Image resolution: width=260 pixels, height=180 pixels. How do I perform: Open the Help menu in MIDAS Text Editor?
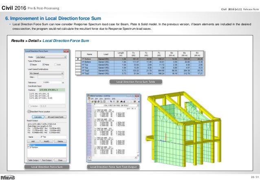tap(114, 99)
